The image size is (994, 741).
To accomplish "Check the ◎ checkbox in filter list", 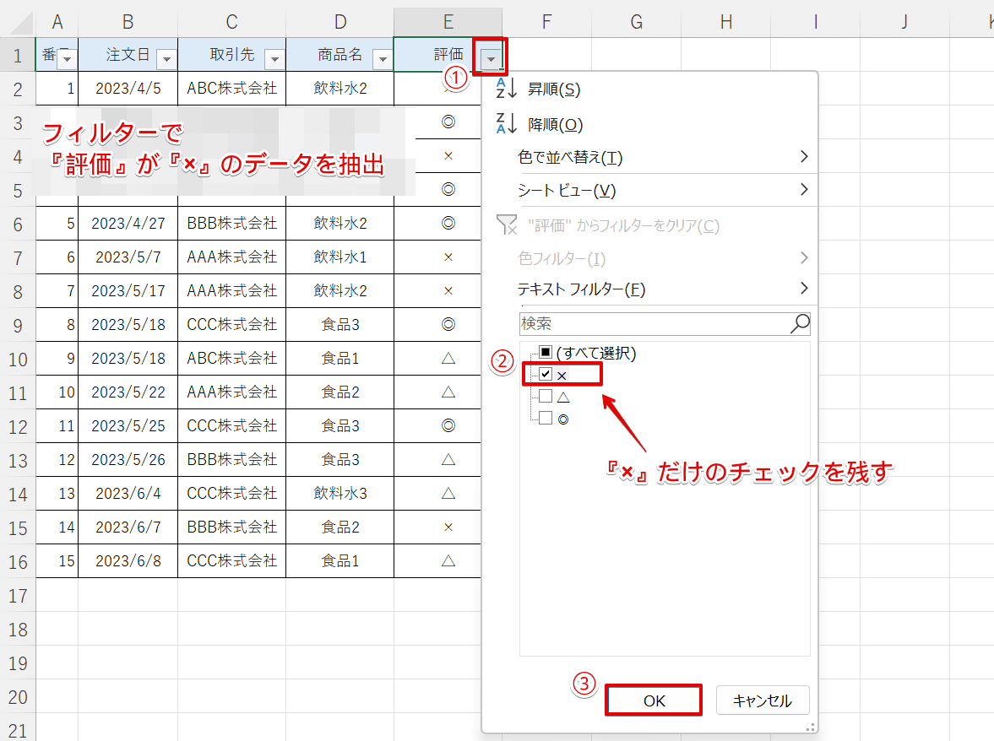I will 546,418.
